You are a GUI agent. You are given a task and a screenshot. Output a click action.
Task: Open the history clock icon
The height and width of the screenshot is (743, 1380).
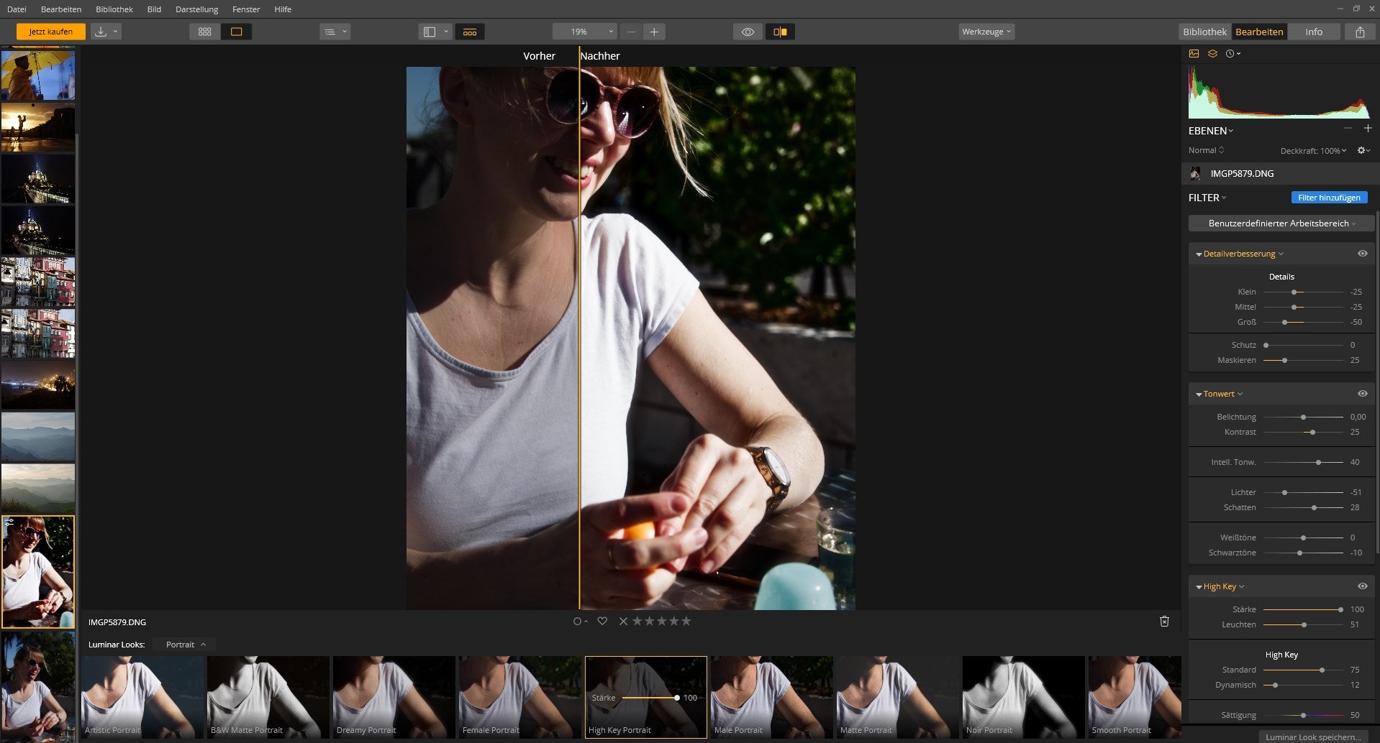pyautogui.click(x=1233, y=54)
